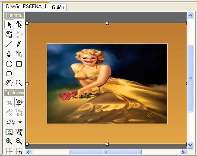
Task: Click the Opciones panel header
Action: [x=14, y=92]
